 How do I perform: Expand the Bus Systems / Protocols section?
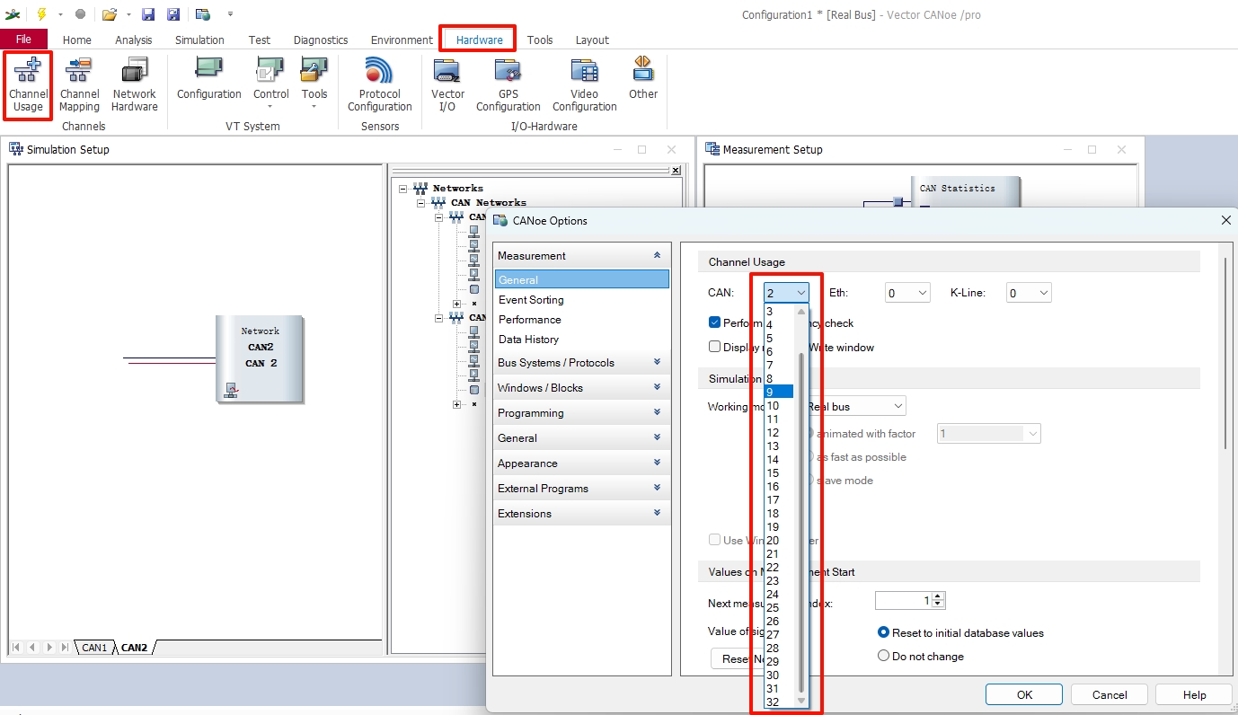tap(581, 363)
